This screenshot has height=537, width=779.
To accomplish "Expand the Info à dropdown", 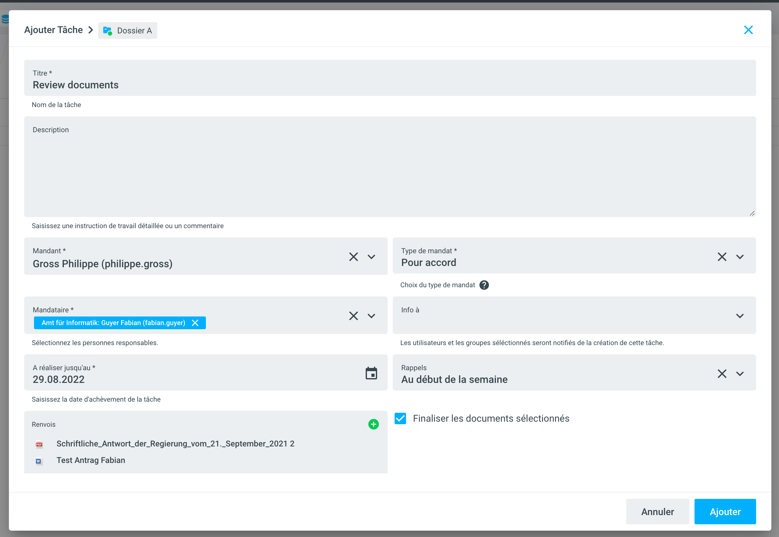I will pyautogui.click(x=739, y=316).
